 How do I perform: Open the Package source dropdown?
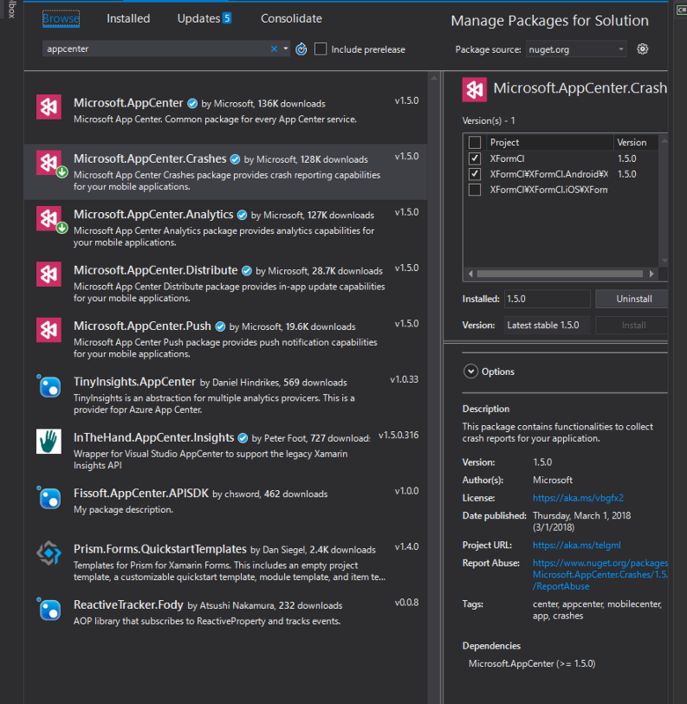point(575,49)
